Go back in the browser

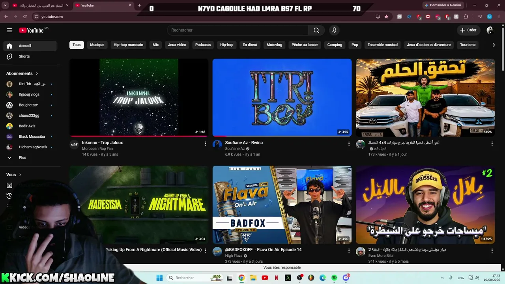(6, 17)
